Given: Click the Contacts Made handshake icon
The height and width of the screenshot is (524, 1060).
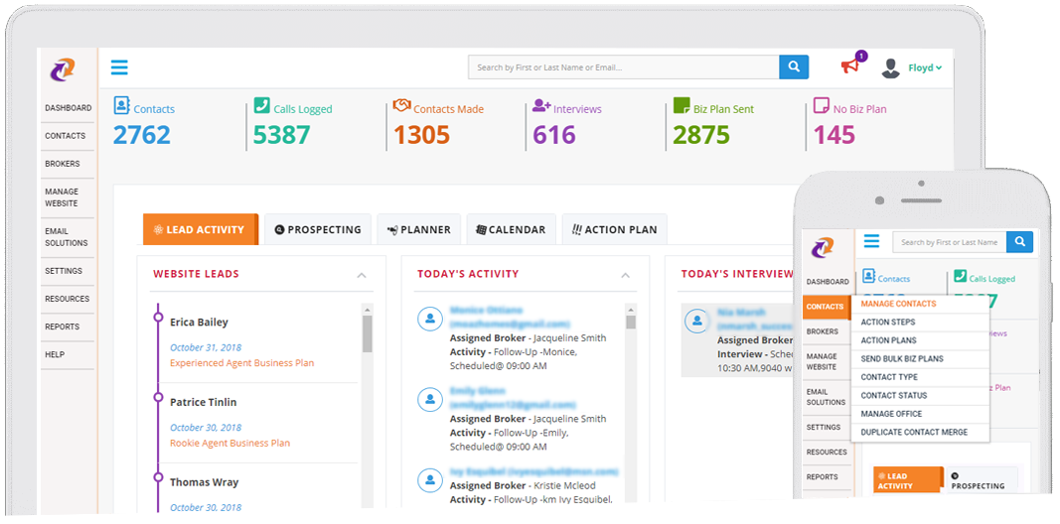Looking at the screenshot, I should pyautogui.click(x=401, y=107).
